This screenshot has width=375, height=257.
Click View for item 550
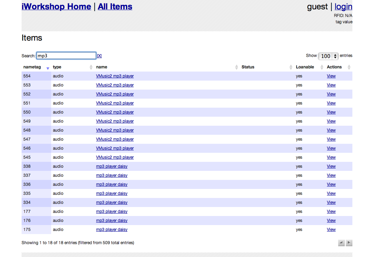(331, 112)
